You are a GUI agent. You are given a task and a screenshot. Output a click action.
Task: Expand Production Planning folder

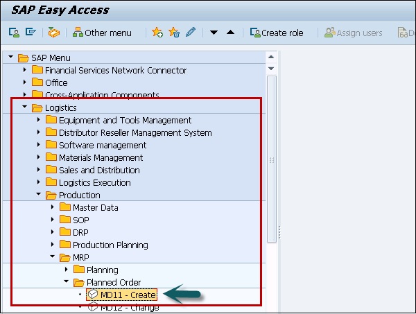point(53,244)
